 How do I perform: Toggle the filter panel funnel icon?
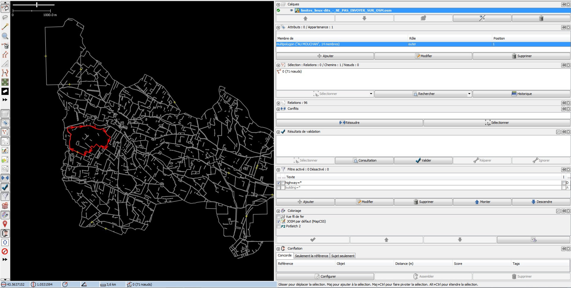(5, 196)
